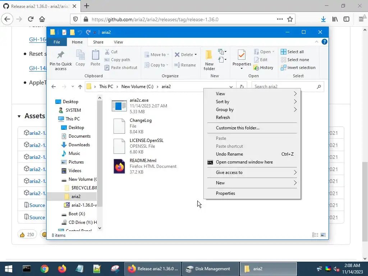Collapse the ribbon chevron

(316, 42)
